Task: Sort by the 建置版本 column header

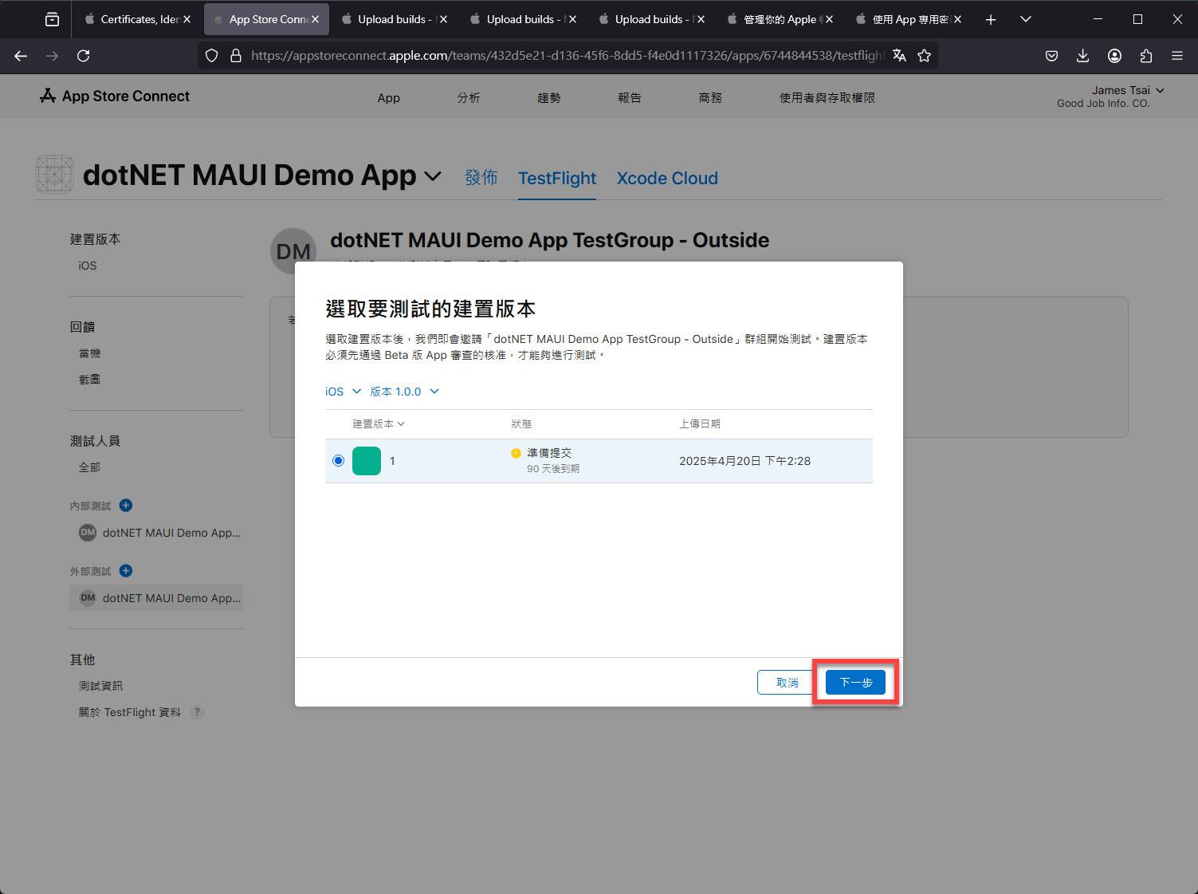Action: [379, 424]
